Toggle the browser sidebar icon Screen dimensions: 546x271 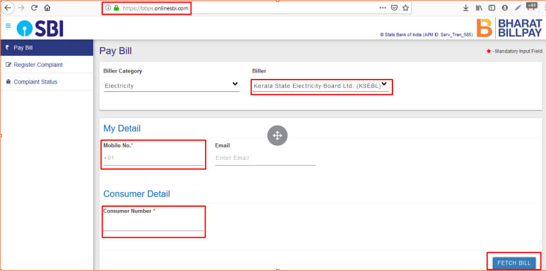(491, 8)
